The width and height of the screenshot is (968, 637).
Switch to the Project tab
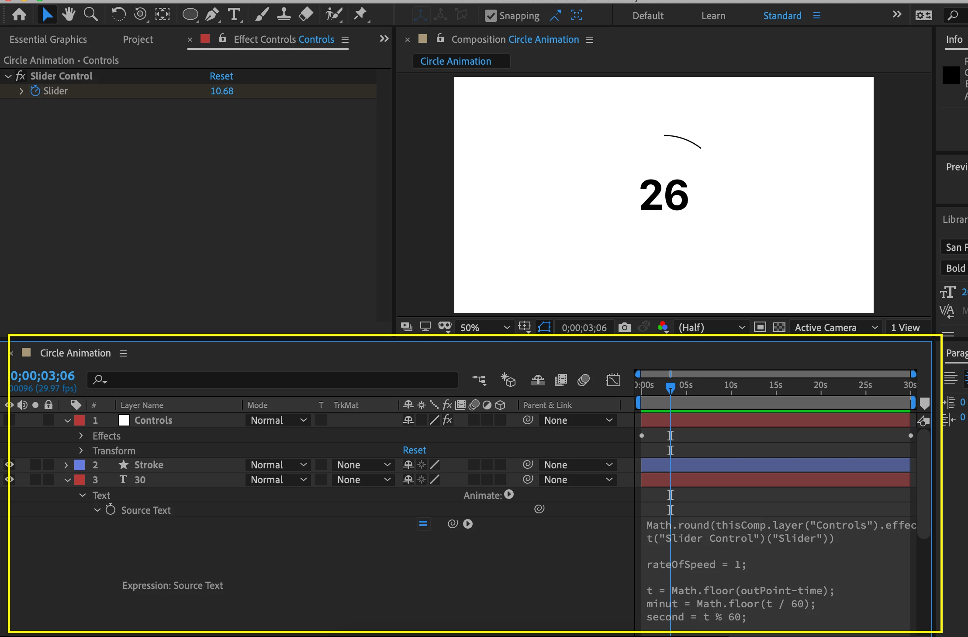pos(138,39)
